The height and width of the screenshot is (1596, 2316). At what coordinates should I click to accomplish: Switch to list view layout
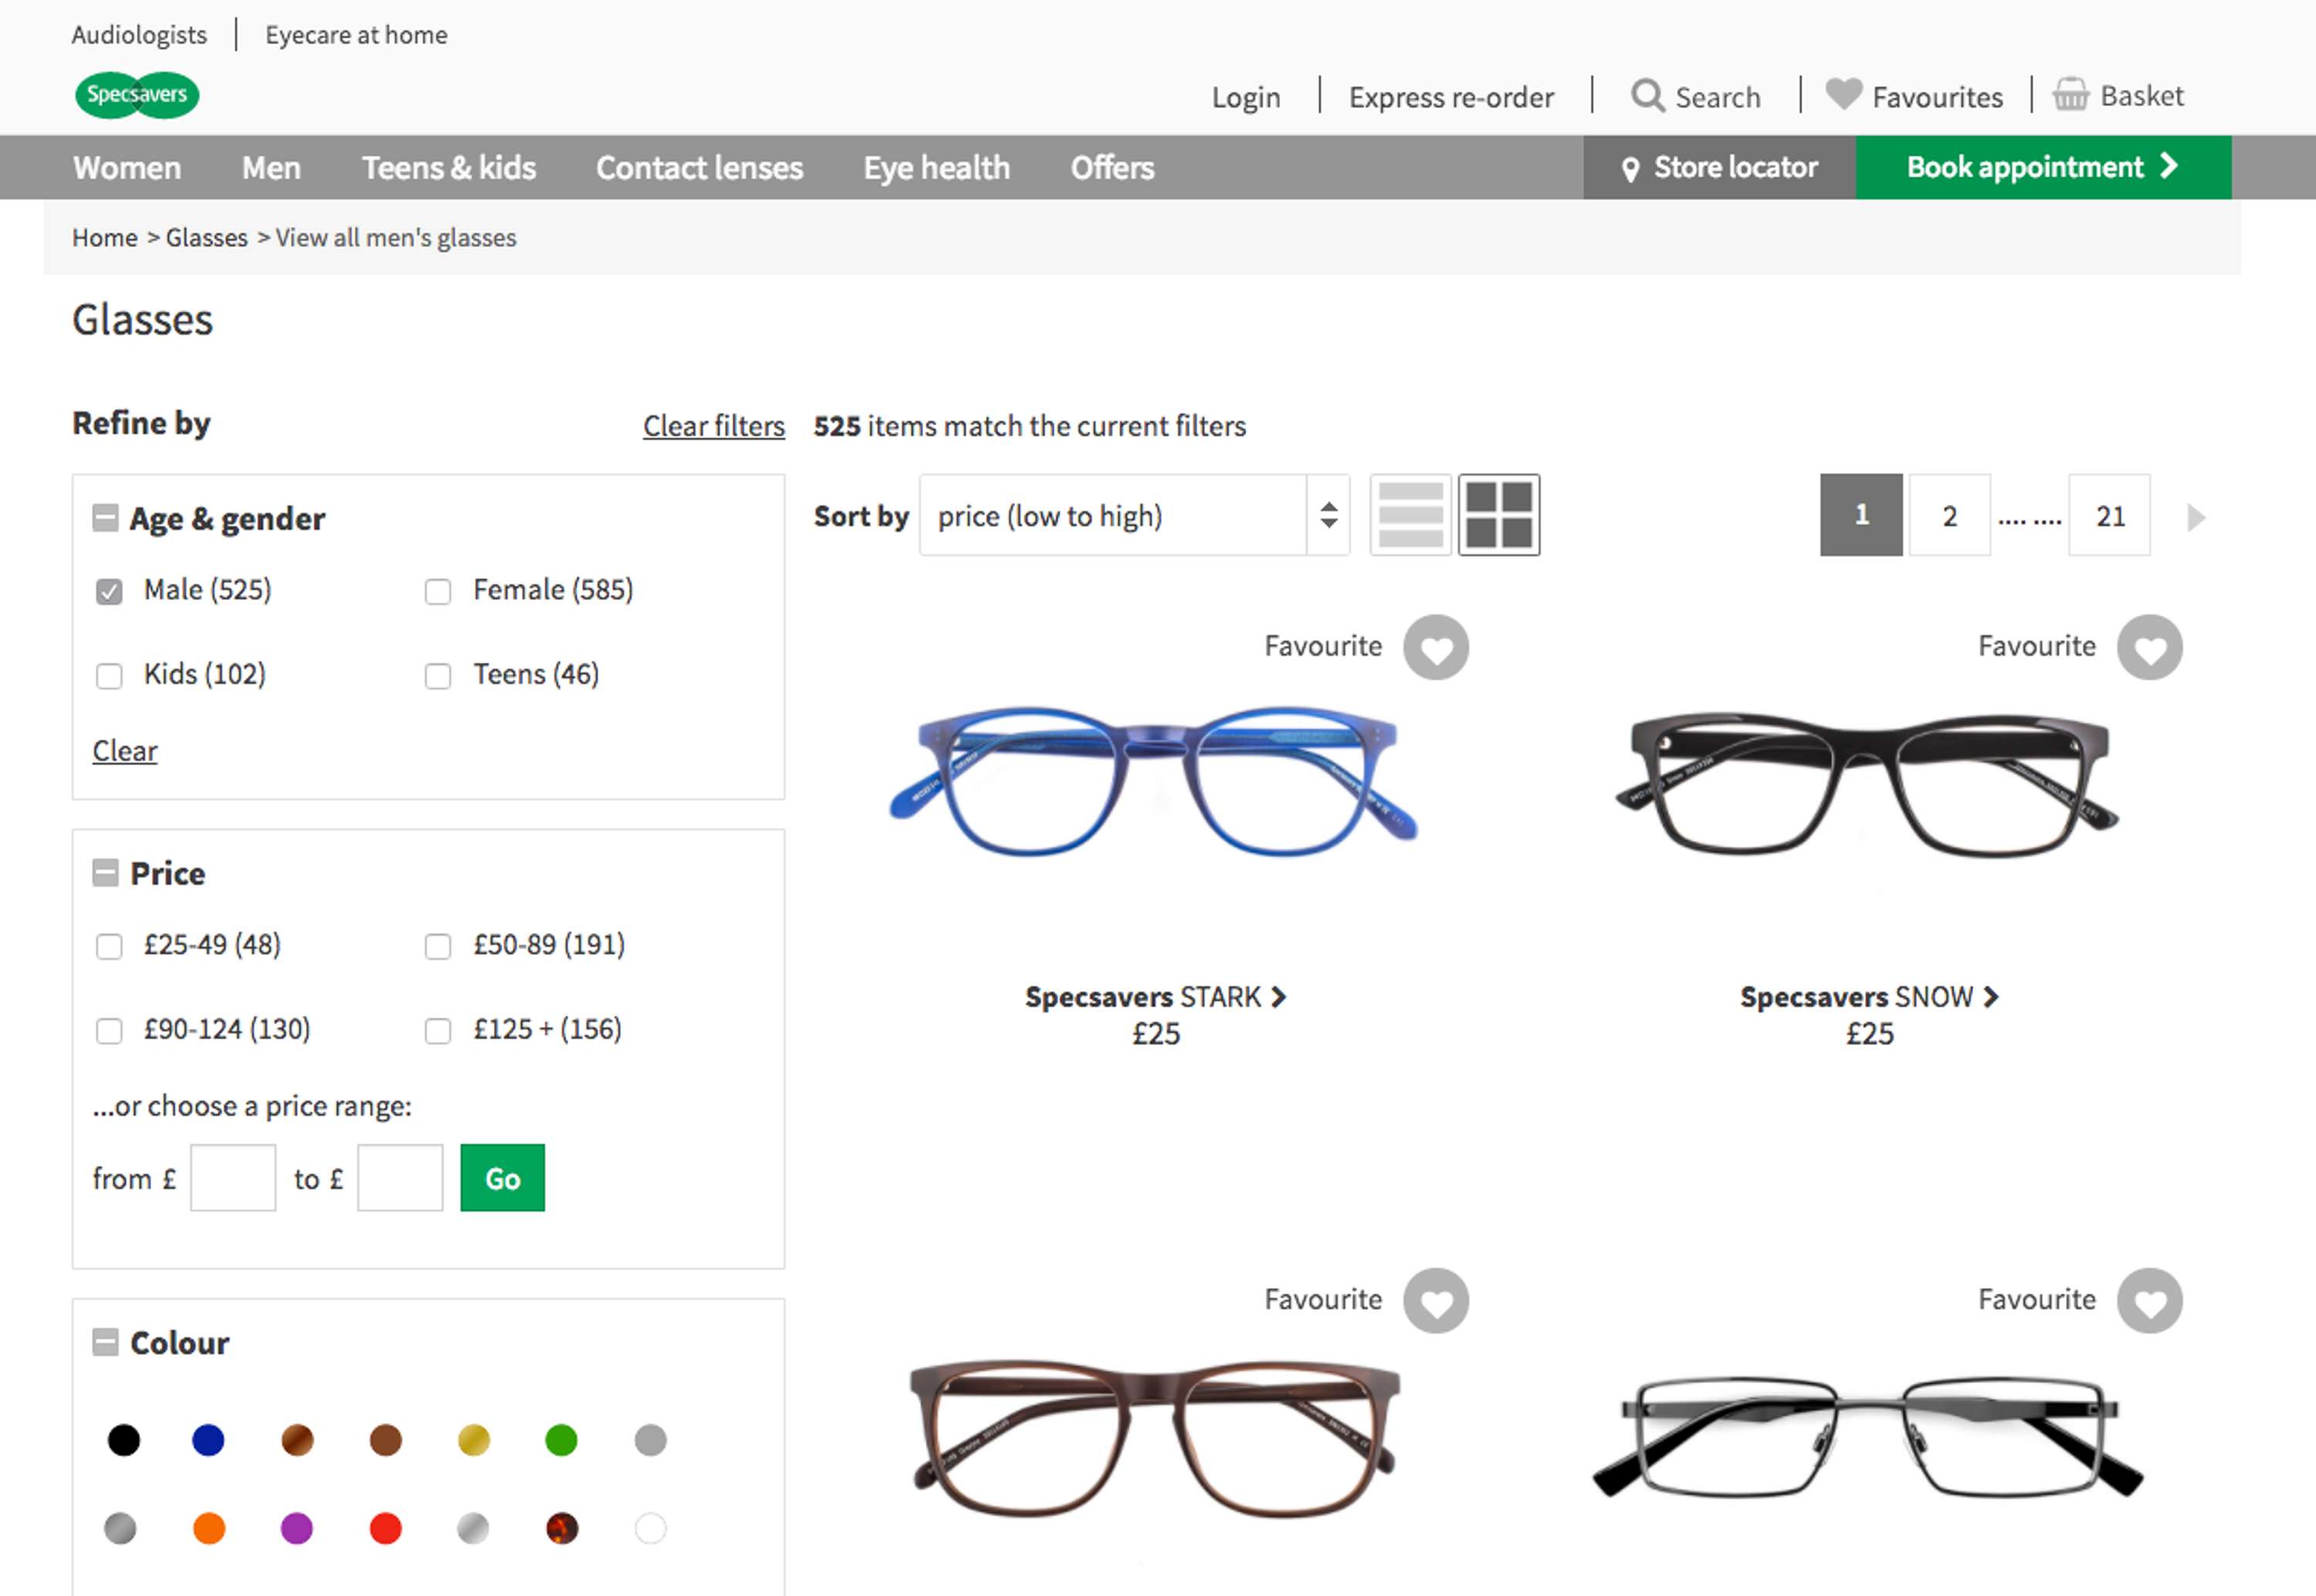1410,515
